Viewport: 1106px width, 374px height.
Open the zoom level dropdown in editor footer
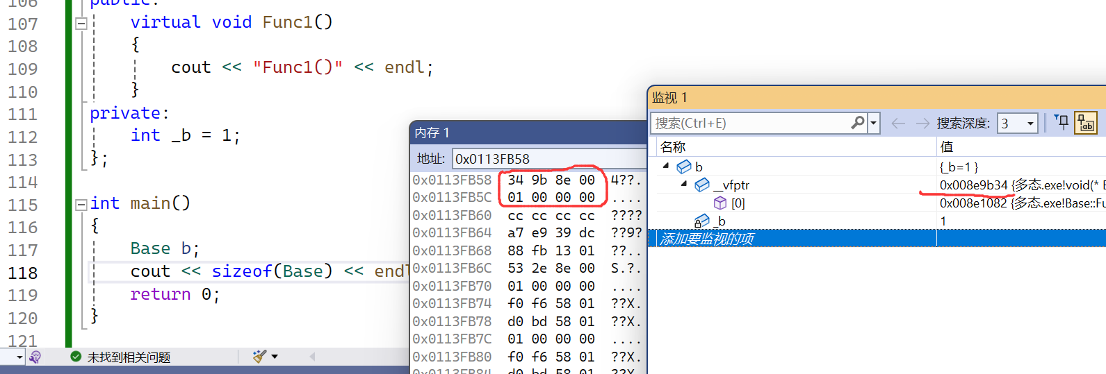coord(19,357)
